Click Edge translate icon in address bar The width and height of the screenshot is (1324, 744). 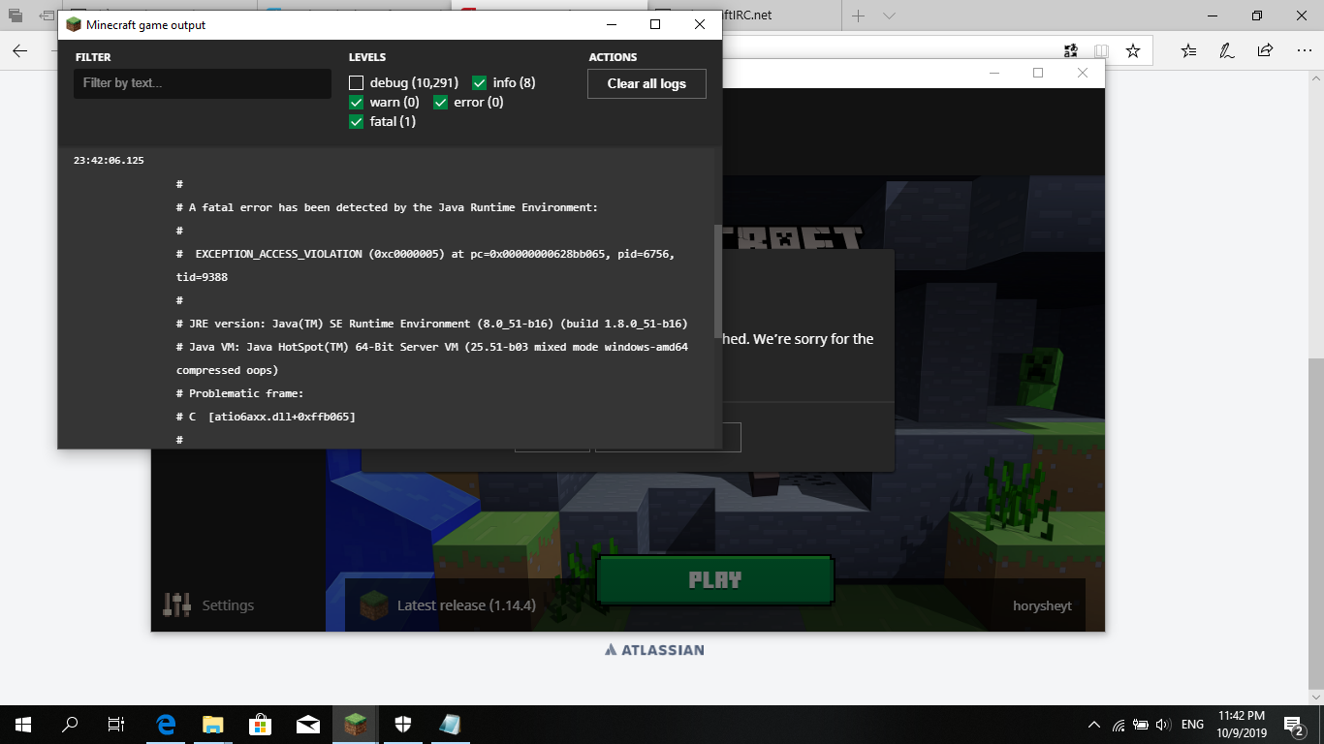(1071, 50)
